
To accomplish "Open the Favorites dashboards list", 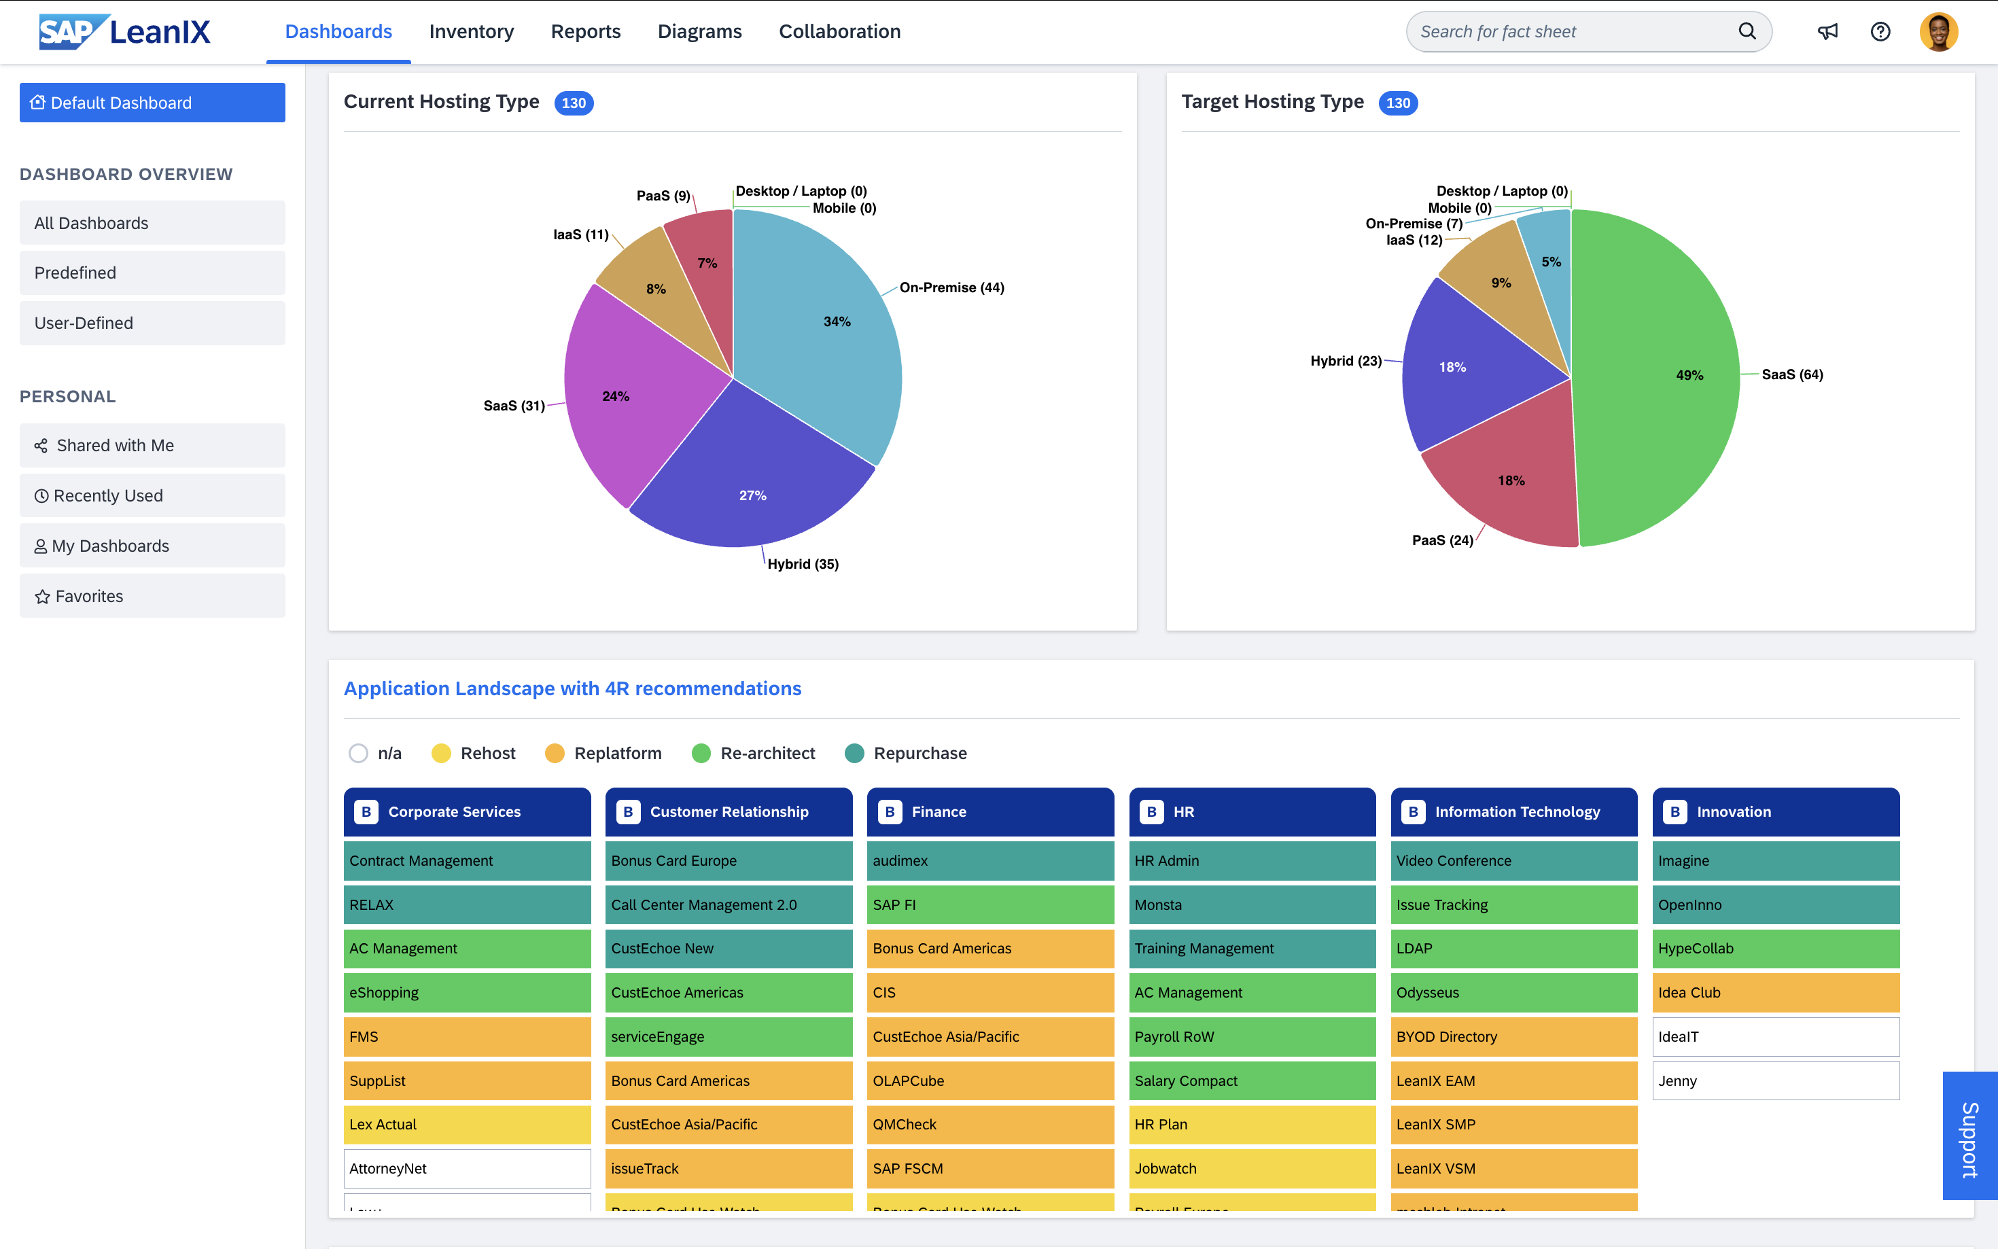I will click(152, 595).
